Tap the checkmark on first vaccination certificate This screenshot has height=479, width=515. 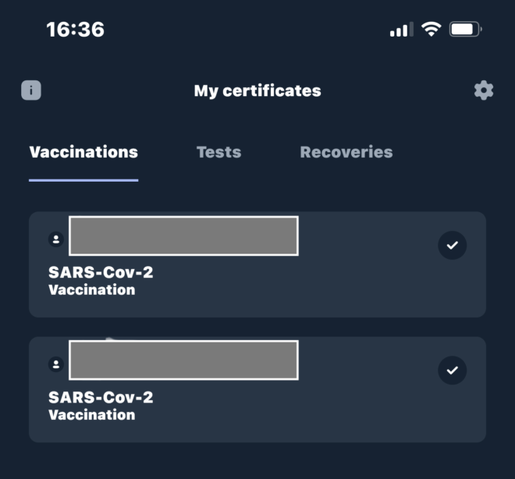point(453,245)
